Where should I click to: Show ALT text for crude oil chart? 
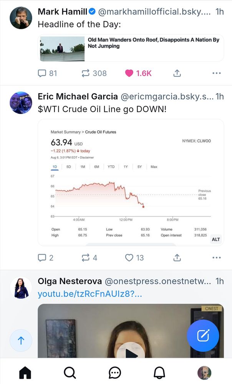[x=215, y=239]
